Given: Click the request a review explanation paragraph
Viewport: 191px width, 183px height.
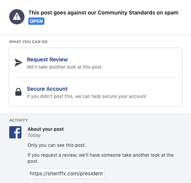Looking at the screenshot, I should click(x=101, y=158).
